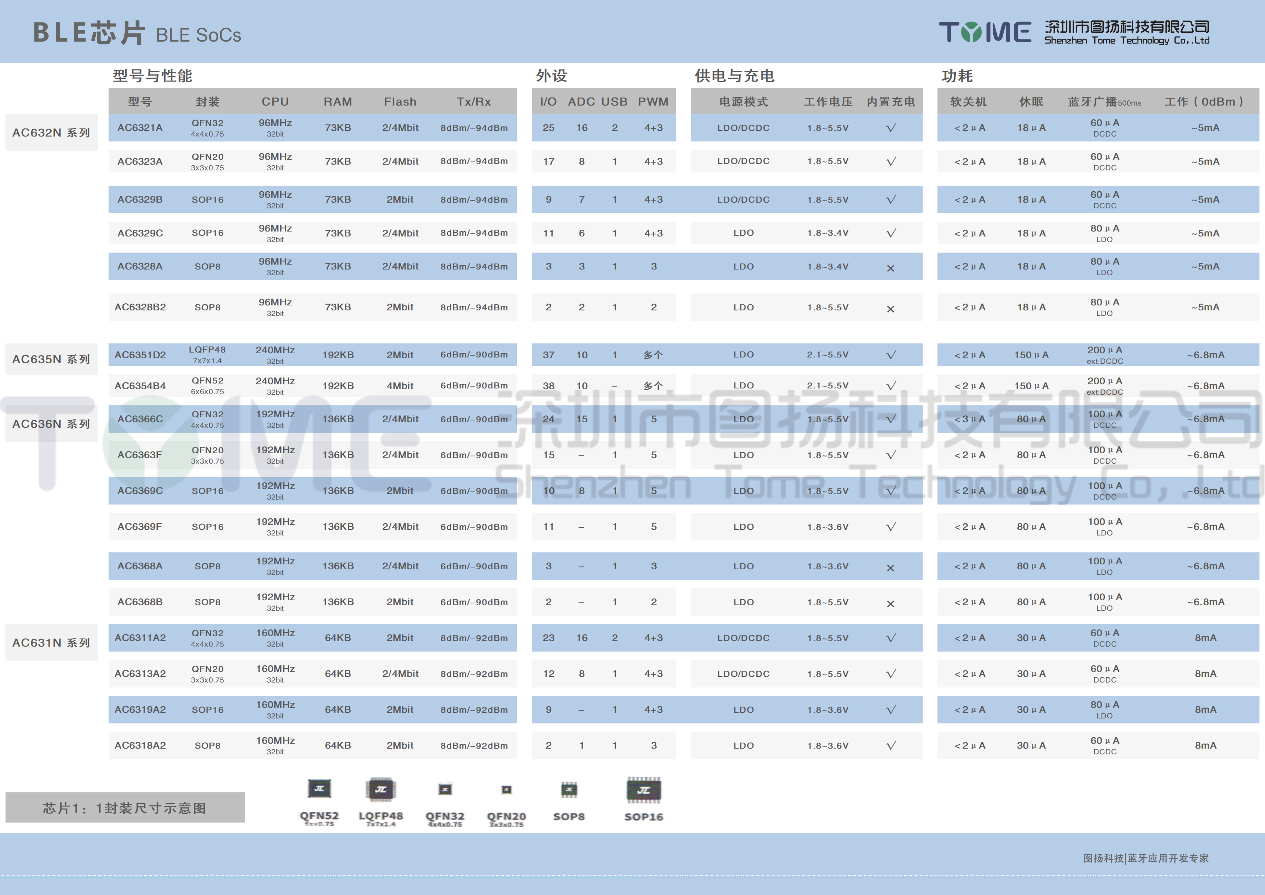Screen dimensions: 1265x895
Task: Click the Tx/Rx column header
Action: (x=474, y=102)
